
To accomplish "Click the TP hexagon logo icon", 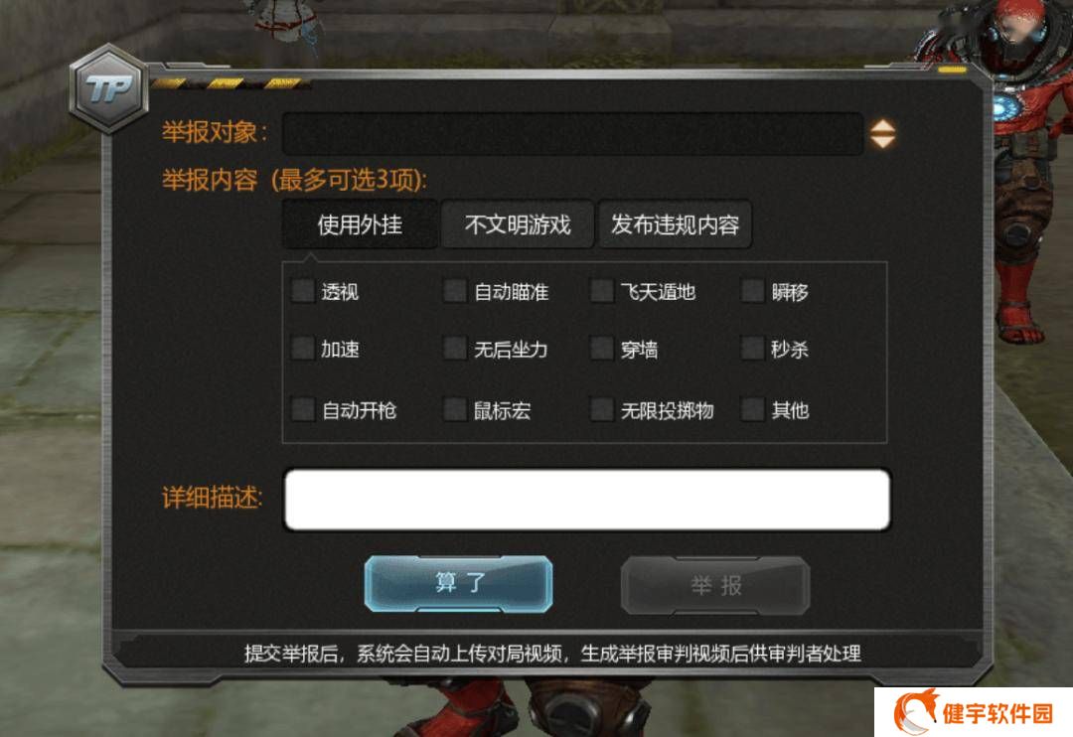I will [109, 89].
